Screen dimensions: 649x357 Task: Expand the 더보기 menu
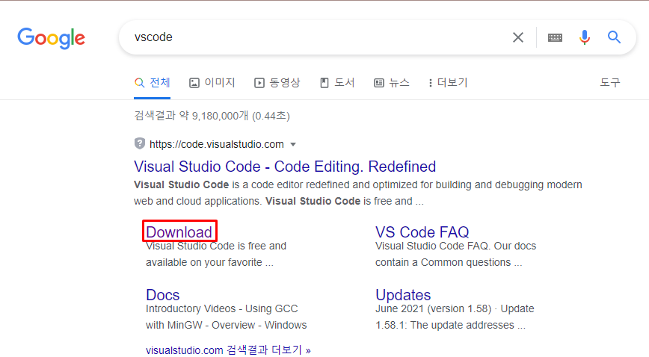tap(449, 83)
